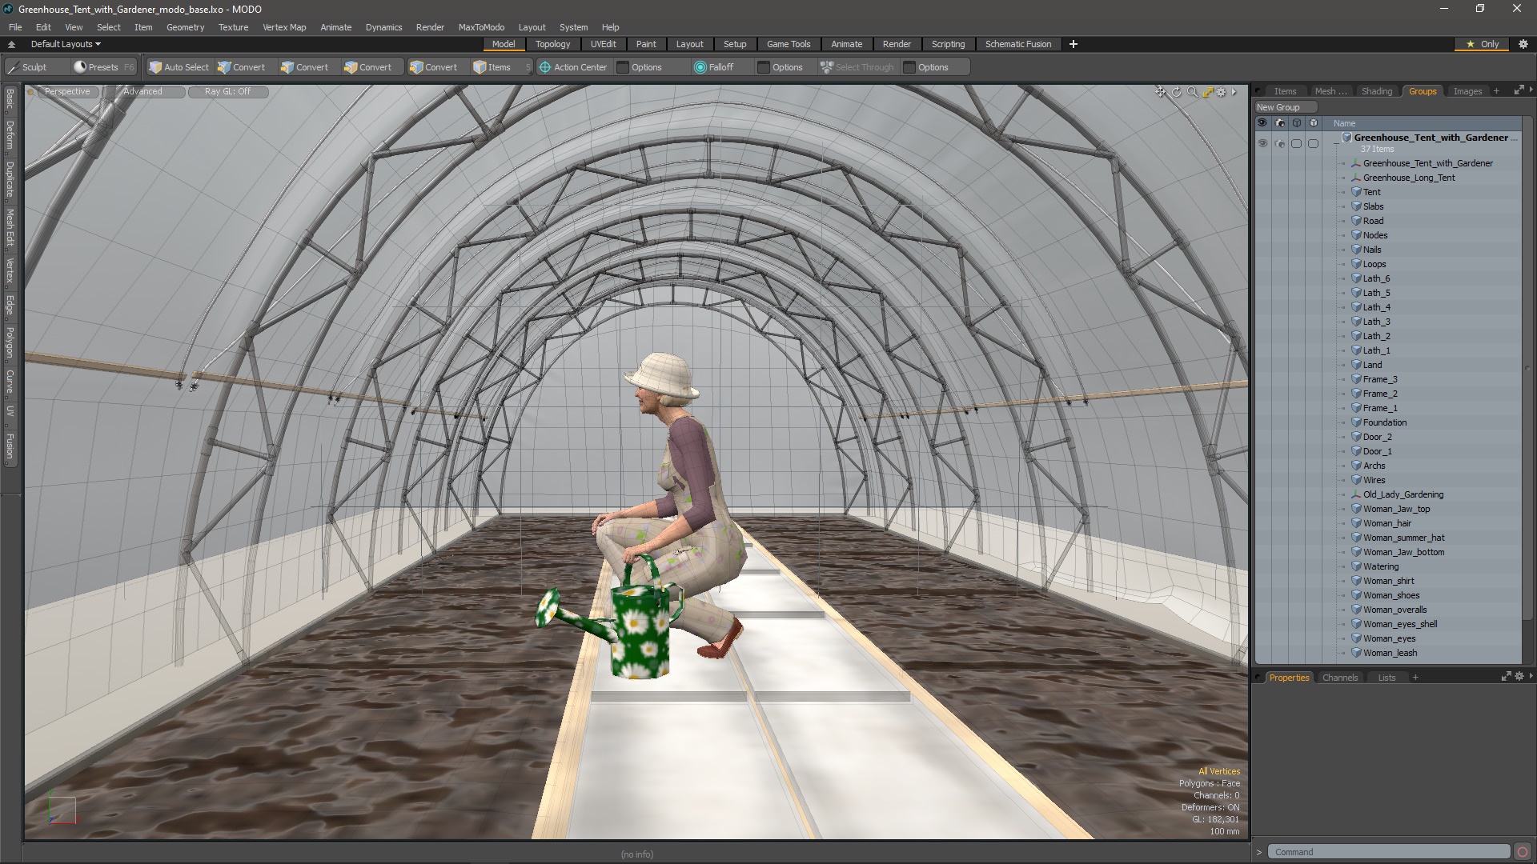Select the Perspective view dropdown
The width and height of the screenshot is (1537, 864).
pyautogui.click(x=66, y=92)
